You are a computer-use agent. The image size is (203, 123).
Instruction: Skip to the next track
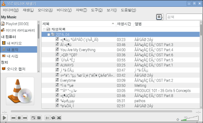[25, 118]
